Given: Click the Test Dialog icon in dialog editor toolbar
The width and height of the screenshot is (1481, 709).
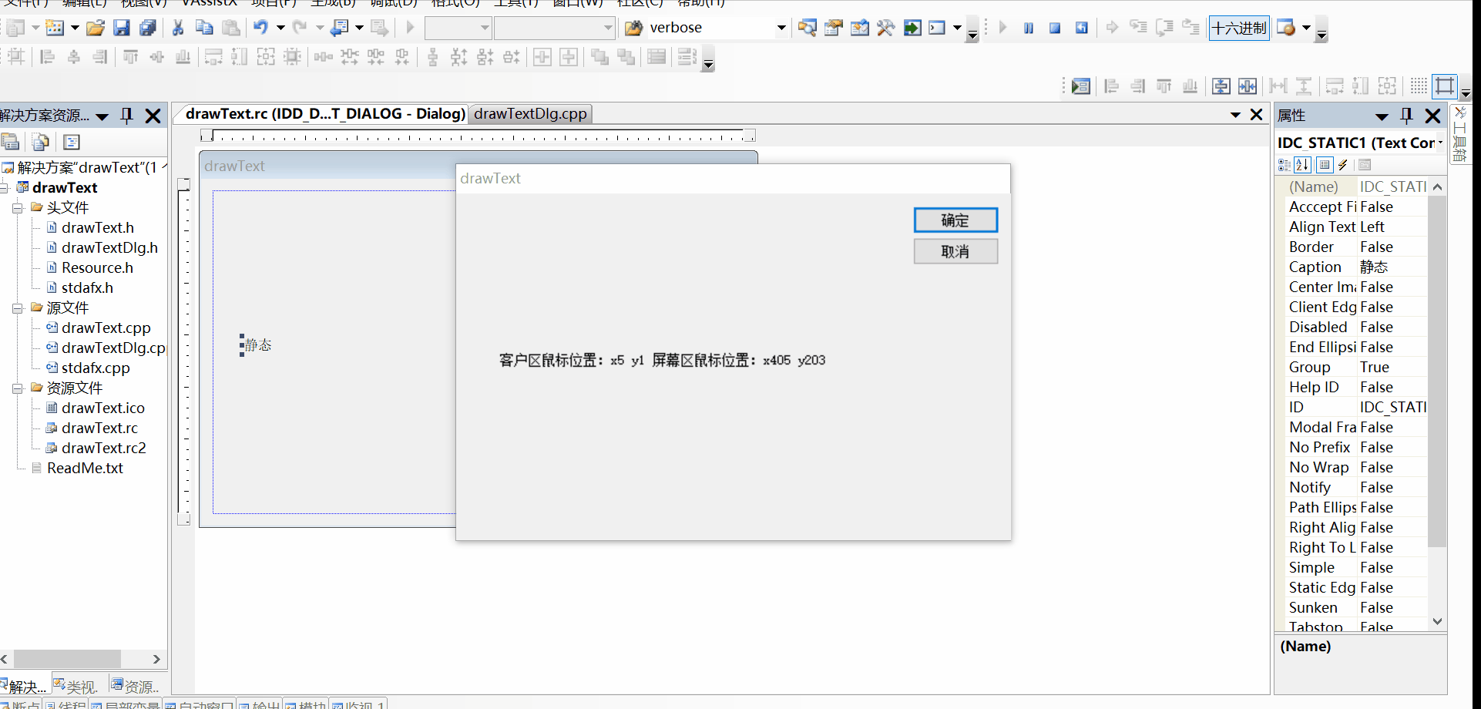Looking at the screenshot, I should tap(1080, 86).
